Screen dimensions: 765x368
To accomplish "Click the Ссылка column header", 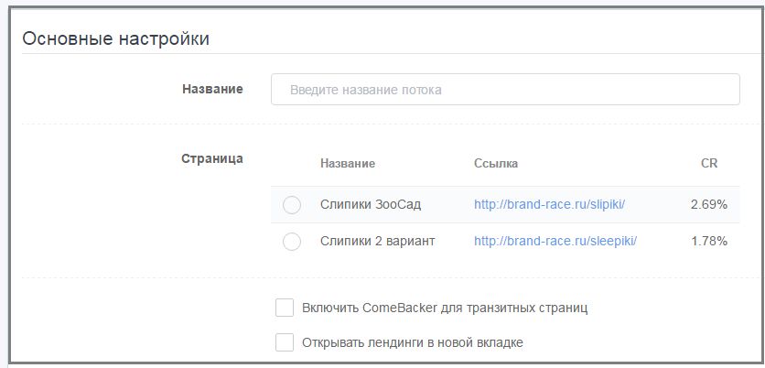I will [x=496, y=164].
